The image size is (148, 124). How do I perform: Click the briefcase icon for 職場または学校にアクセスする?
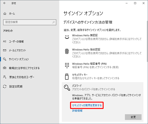tap(5, 68)
